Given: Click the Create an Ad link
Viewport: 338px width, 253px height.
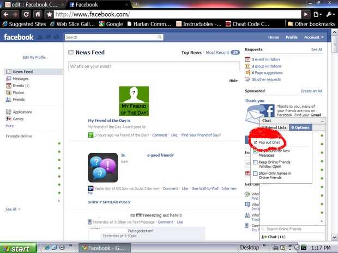Looking at the screenshot, I should click(311, 91).
